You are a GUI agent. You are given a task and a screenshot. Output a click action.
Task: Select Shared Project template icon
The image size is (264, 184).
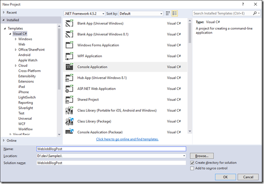tap(69, 100)
